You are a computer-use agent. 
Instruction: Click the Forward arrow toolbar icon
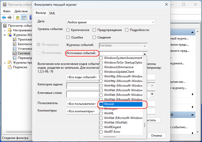coord(10,18)
